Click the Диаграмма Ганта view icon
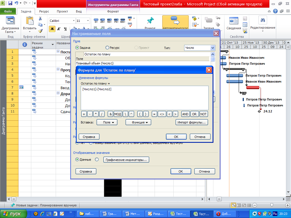291x218 pixels. pos(11,20)
